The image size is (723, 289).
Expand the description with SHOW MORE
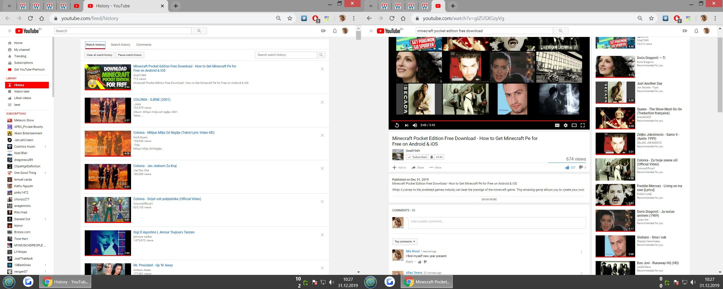[x=489, y=200]
